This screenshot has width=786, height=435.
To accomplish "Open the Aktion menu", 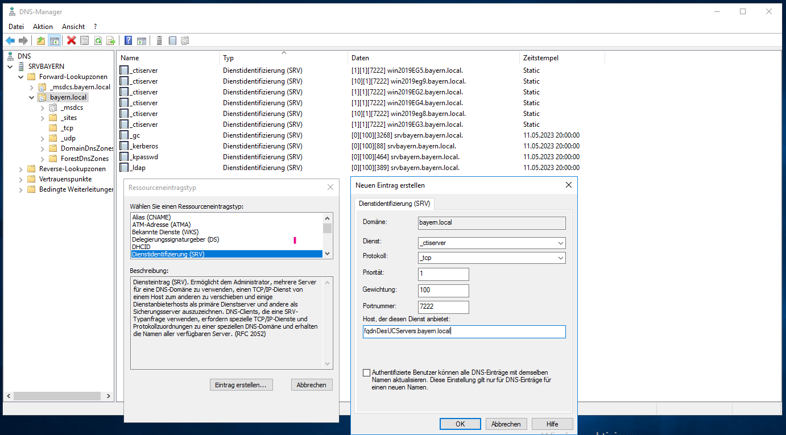I will click(43, 27).
